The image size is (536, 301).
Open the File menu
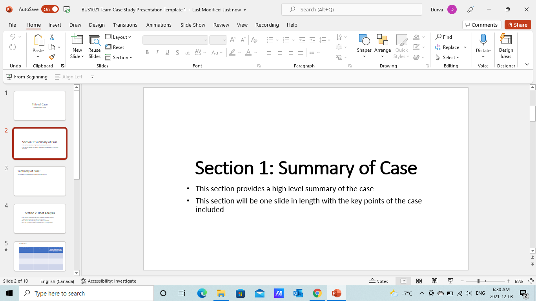point(12,25)
